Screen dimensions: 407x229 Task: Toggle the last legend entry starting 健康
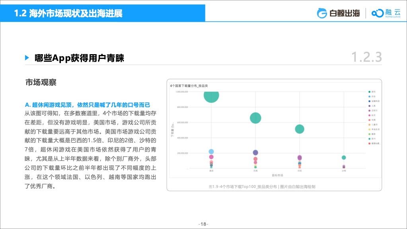(x=374, y=143)
